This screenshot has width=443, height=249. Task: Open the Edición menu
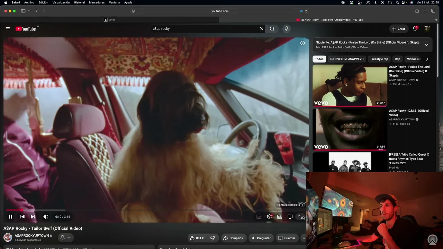[43, 2]
